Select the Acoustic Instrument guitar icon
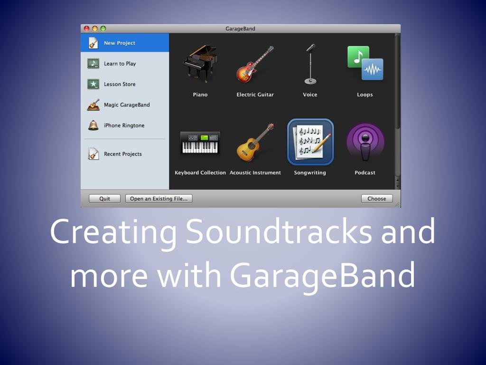The width and height of the screenshot is (486, 365). pyautogui.click(x=255, y=143)
